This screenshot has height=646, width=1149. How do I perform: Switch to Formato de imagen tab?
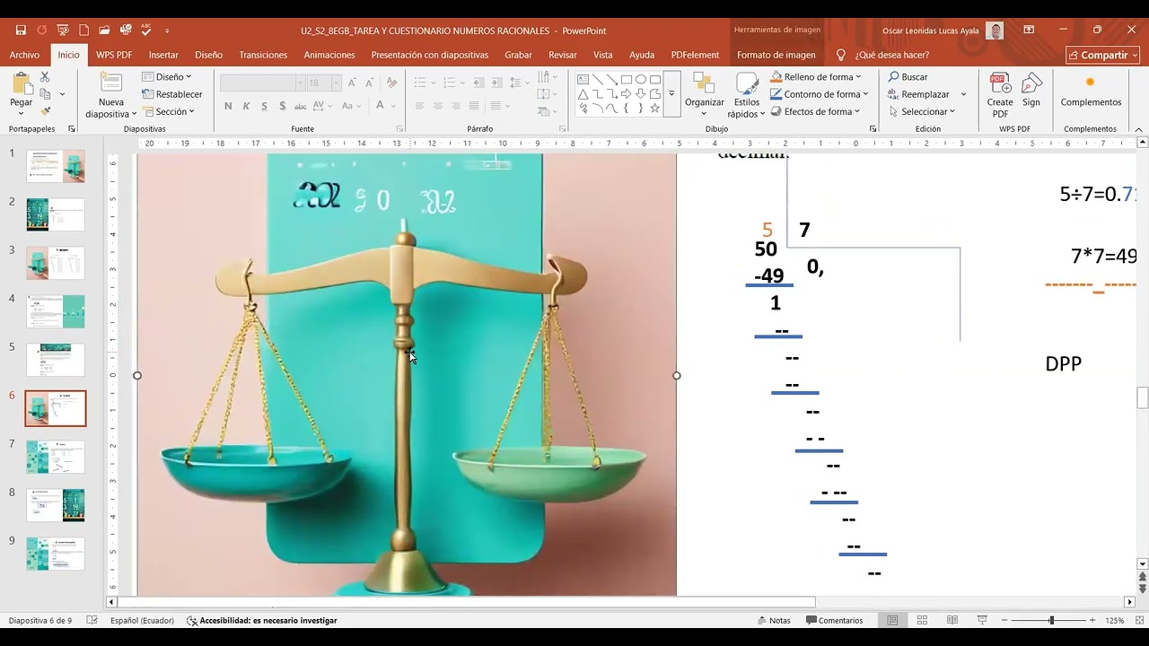776,55
